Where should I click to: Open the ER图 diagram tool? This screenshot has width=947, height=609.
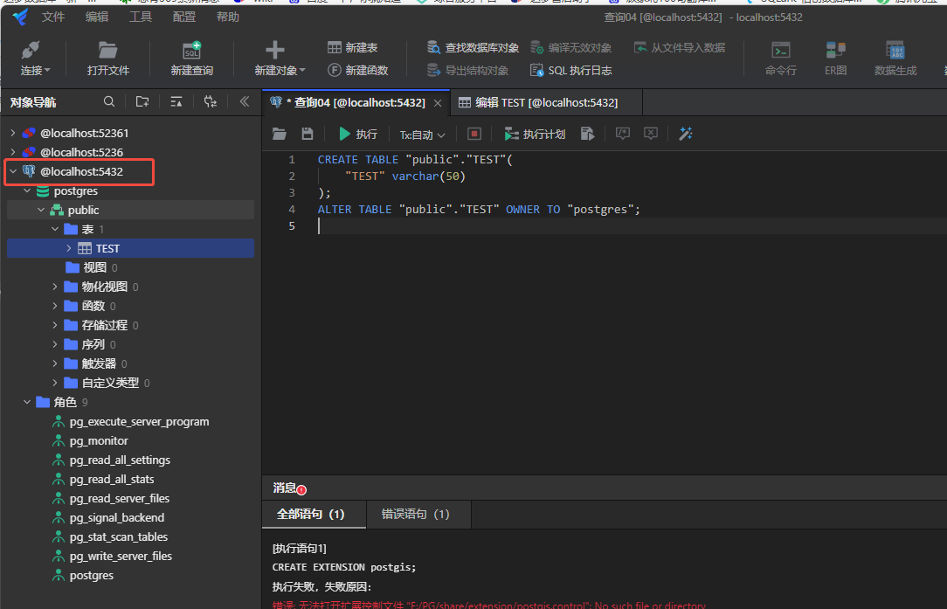[835, 59]
